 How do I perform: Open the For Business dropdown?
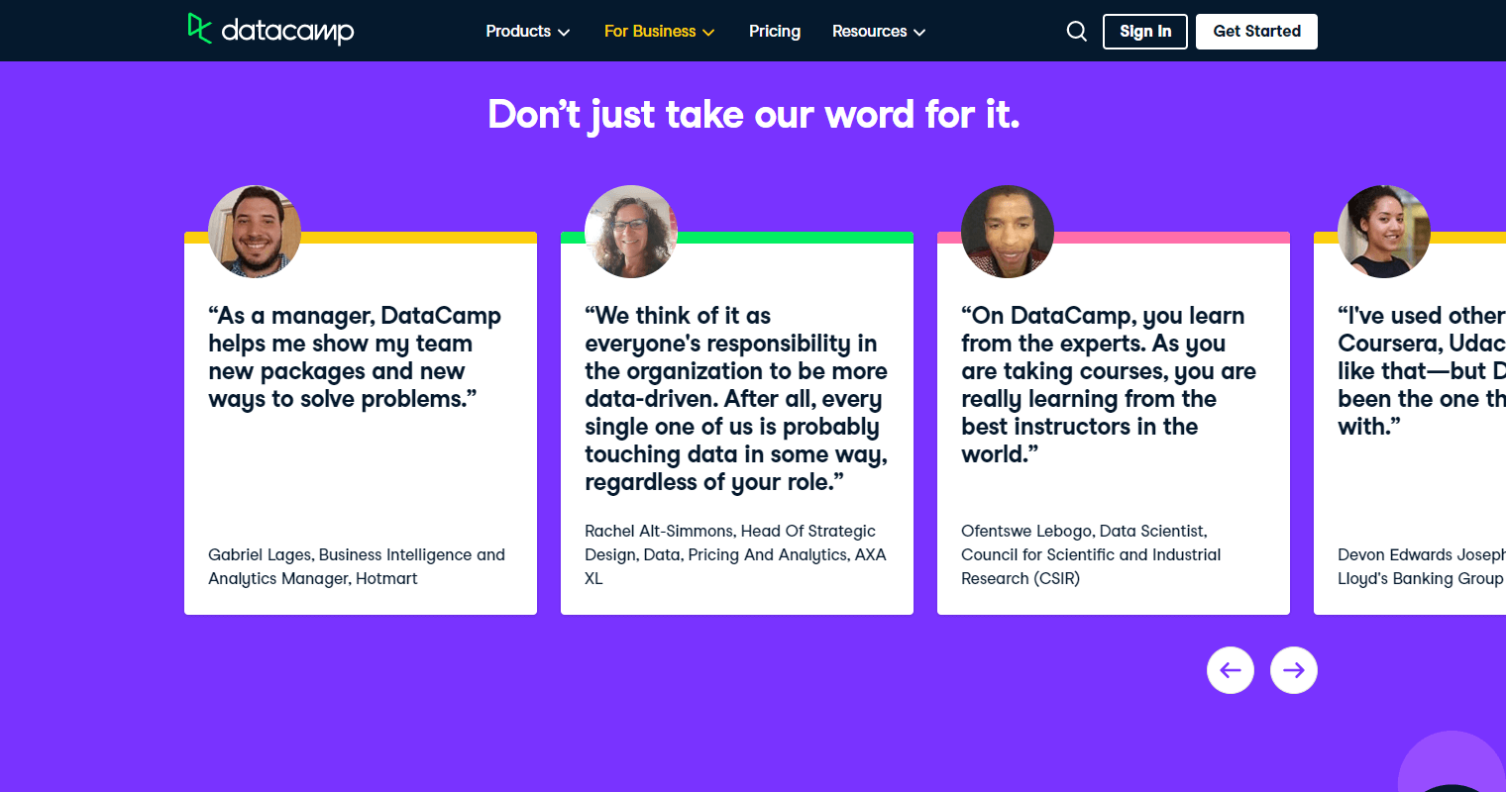(660, 32)
